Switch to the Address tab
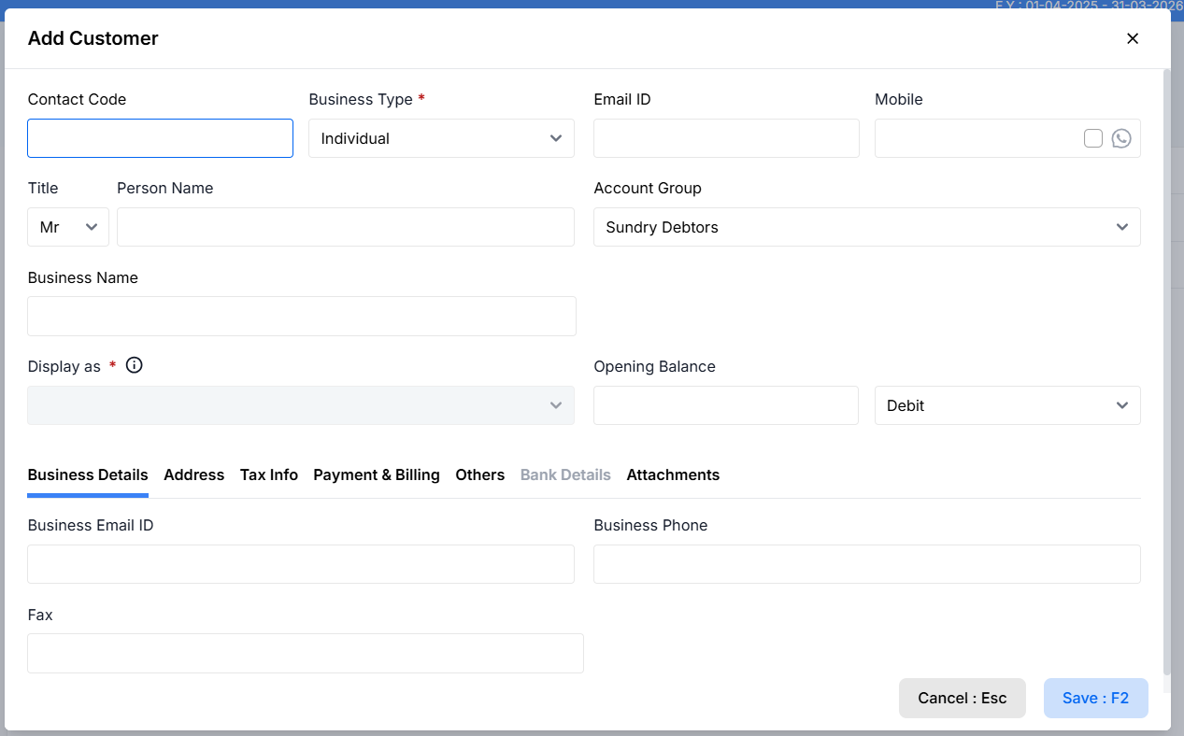Viewport: 1184px width, 736px height. pyautogui.click(x=193, y=474)
